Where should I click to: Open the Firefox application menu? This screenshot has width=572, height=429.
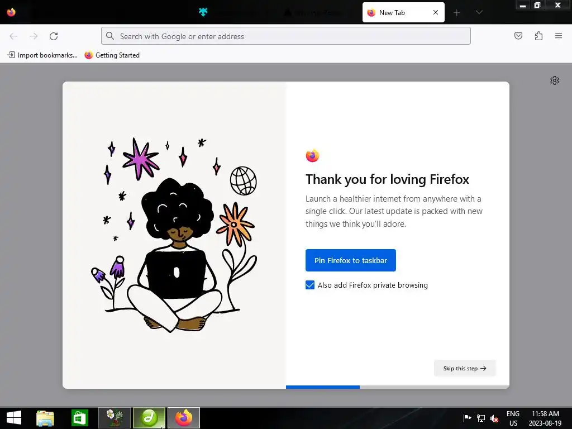559,36
